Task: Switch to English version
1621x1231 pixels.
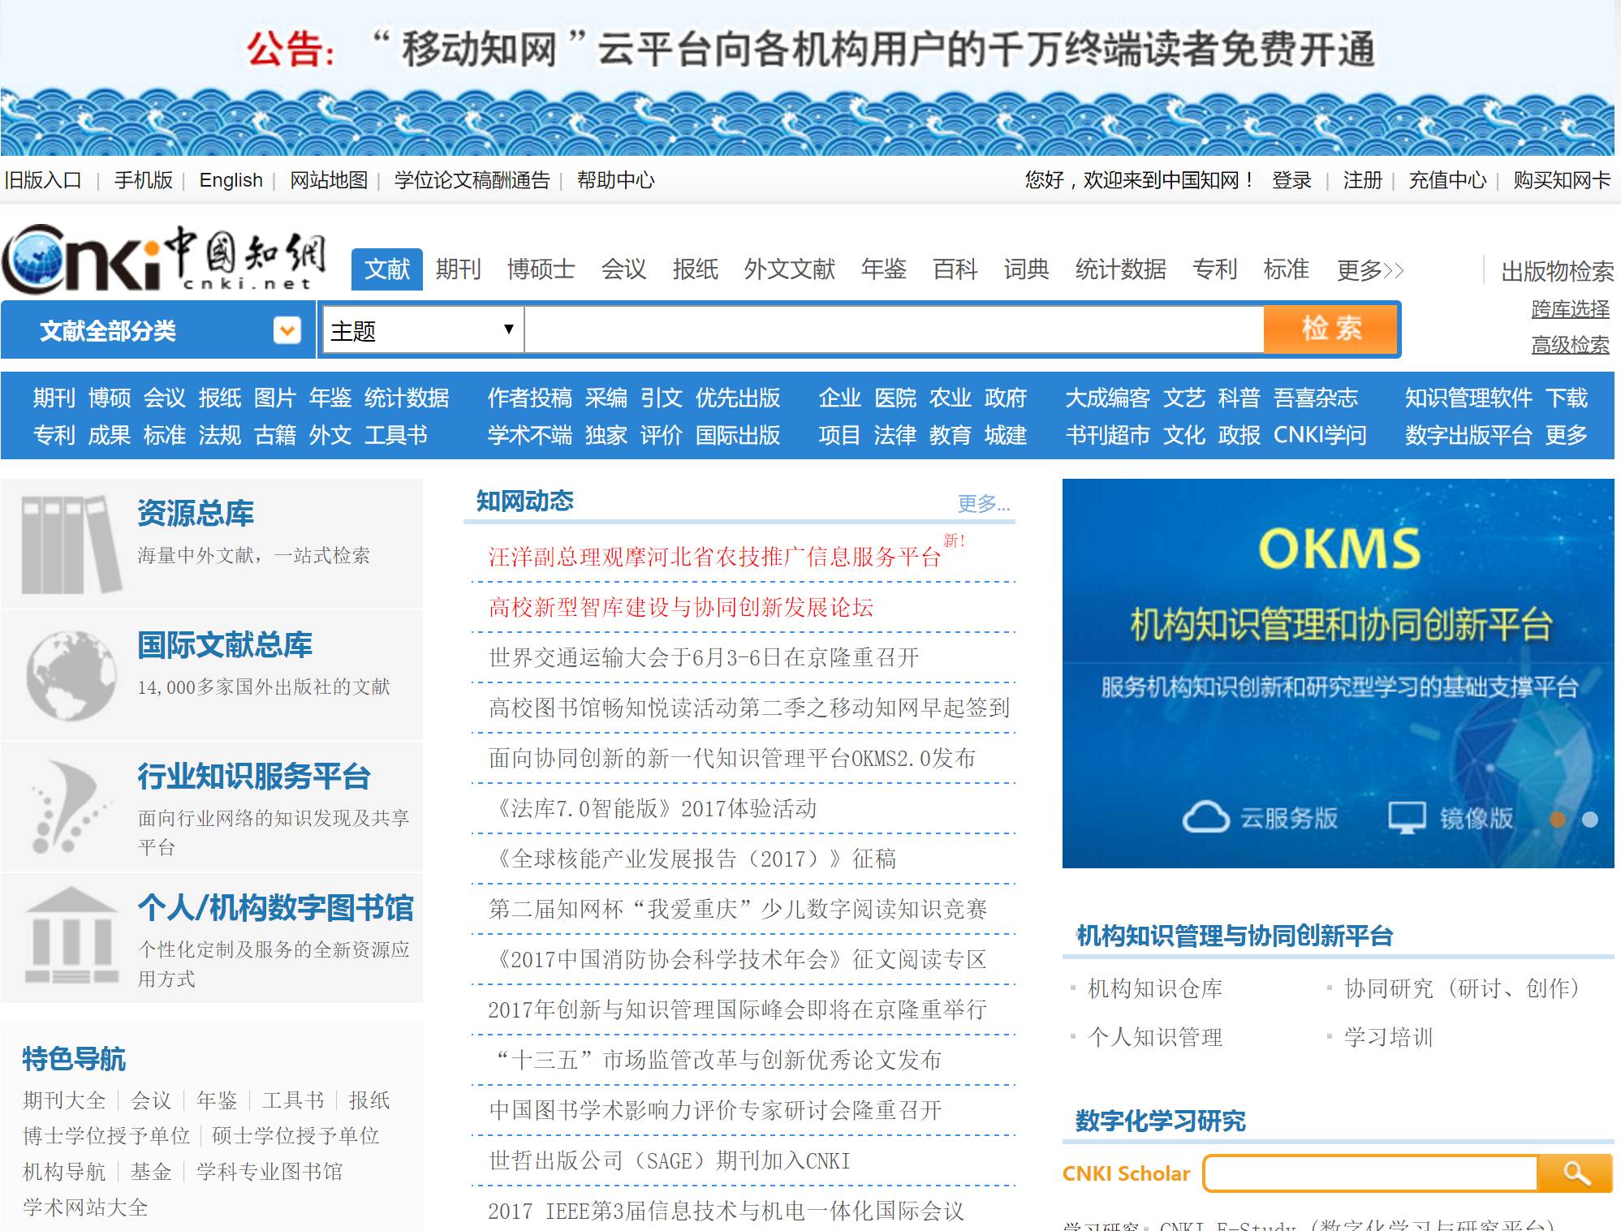Action: coord(231,180)
